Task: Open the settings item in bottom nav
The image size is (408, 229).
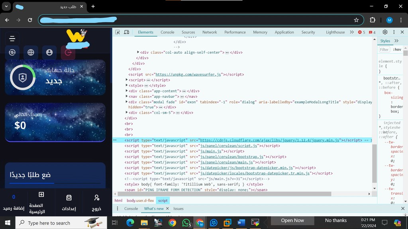Action: tap(69, 203)
